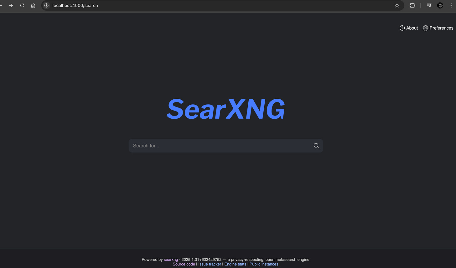Screen dimensions: 456x268
Task: Open the About page
Action: [409, 28]
